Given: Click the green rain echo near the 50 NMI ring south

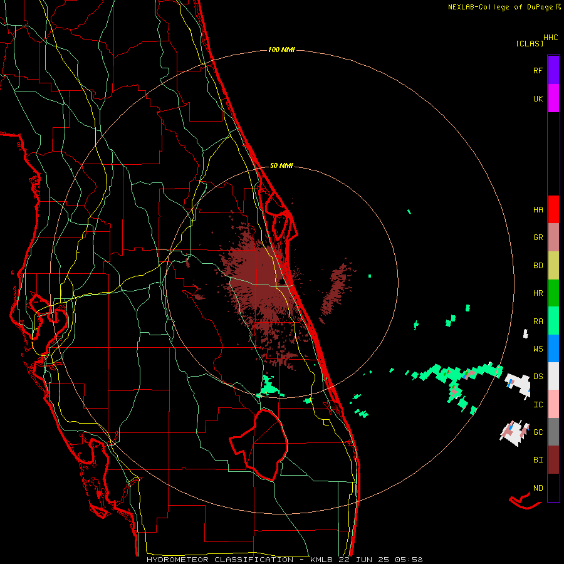Looking at the screenshot, I should click(x=269, y=385).
